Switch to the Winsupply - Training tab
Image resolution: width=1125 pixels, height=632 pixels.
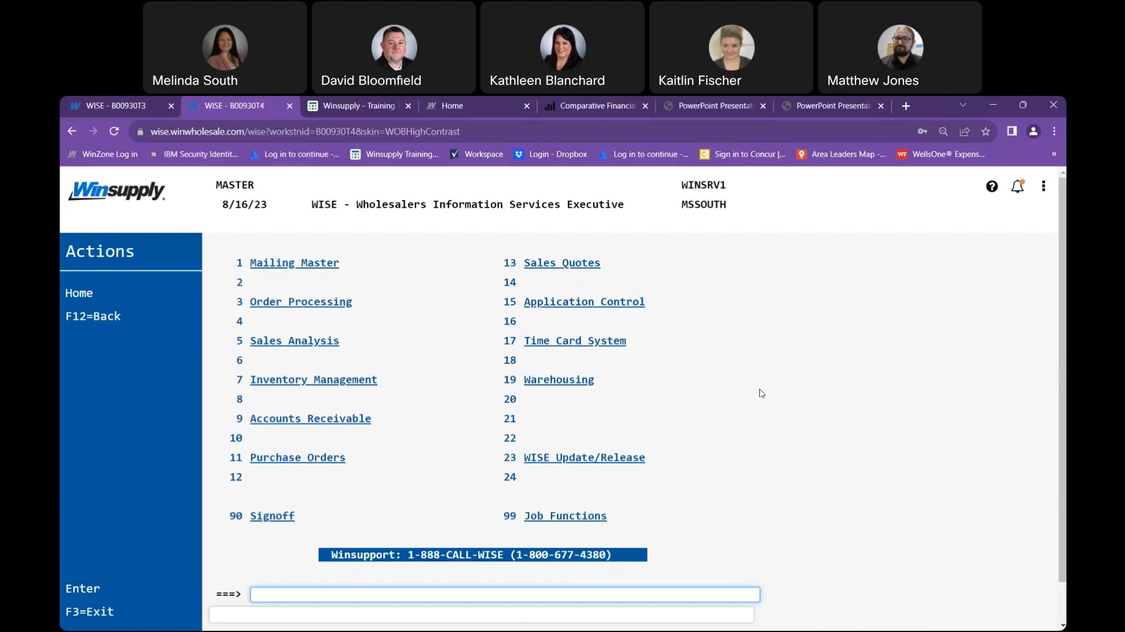[359, 106]
